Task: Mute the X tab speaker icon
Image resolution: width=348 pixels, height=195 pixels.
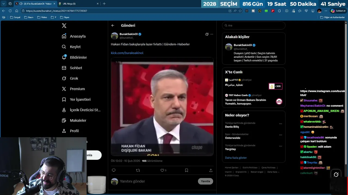Action: coord(21,4)
